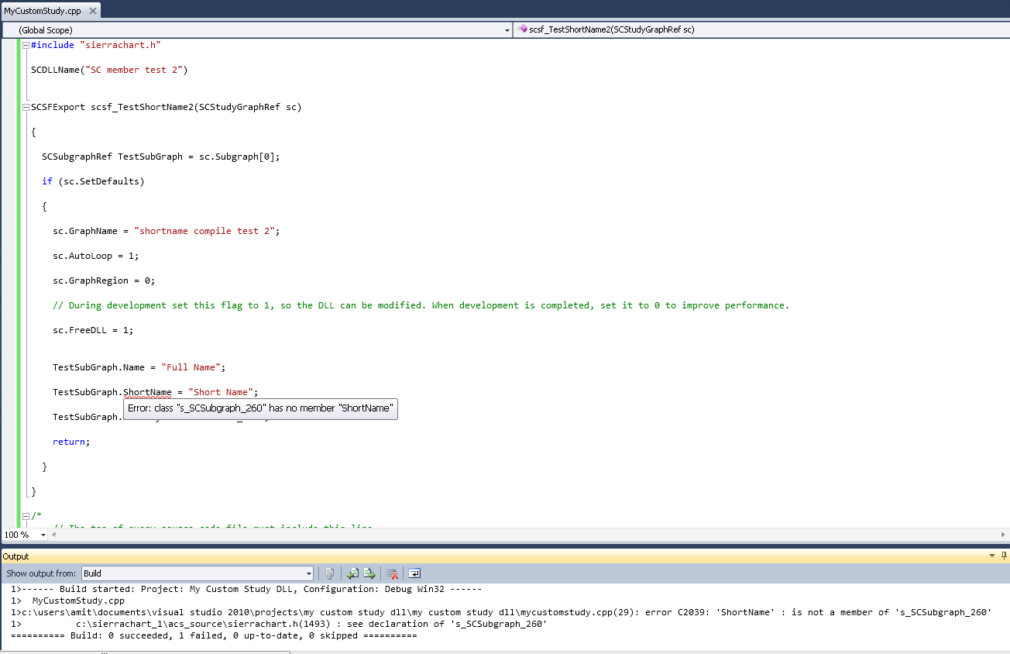Viewport: 1010px width, 654px height.
Task: Open the 100 % zoom level dropdown
Action: (43, 535)
